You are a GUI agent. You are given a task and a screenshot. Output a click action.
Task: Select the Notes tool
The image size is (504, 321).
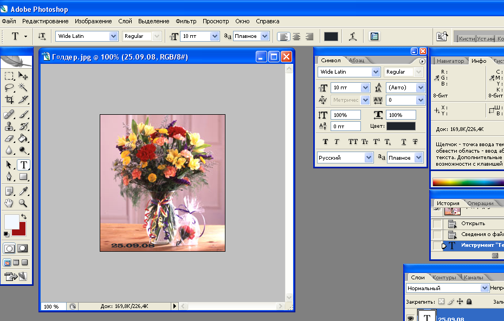(9, 191)
